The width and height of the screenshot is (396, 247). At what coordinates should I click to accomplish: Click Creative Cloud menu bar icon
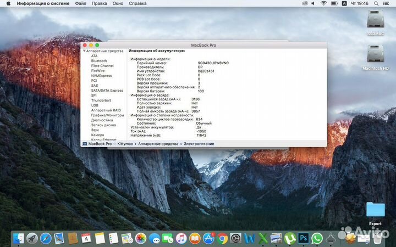click(305, 3)
